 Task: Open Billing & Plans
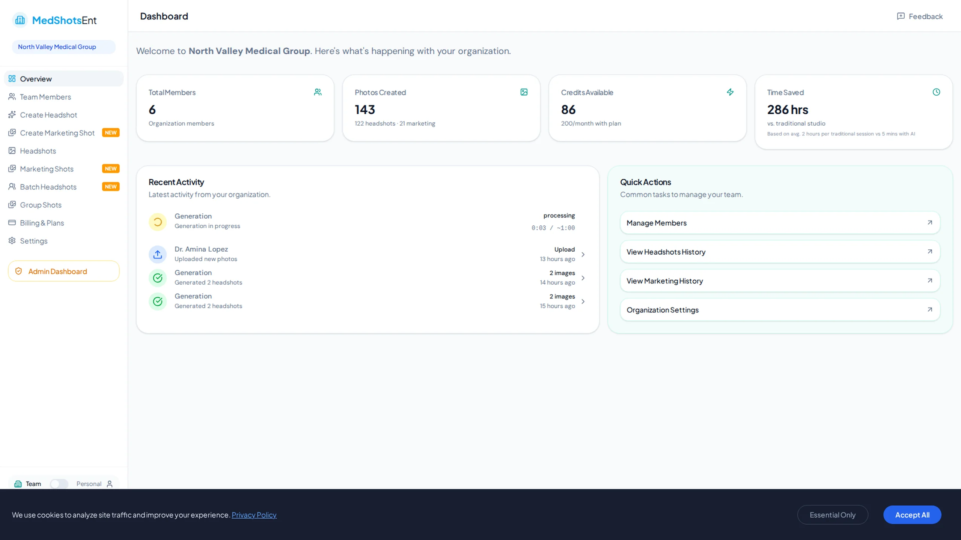point(42,223)
